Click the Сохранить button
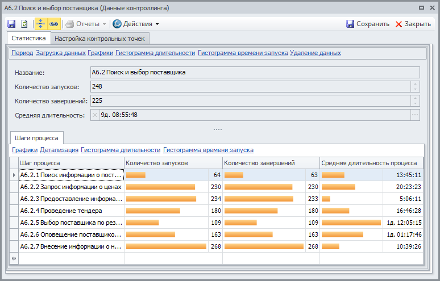Image resolution: width=440 pixels, height=281 pixels. [368, 24]
